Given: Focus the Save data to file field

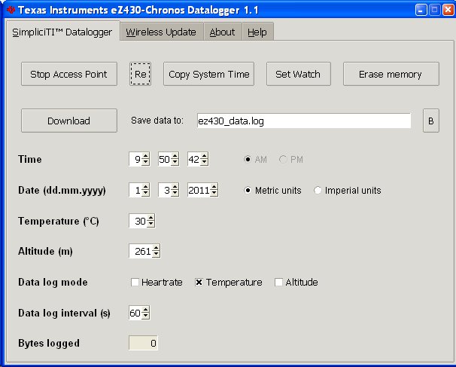Looking at the screenshot, I should click(x=303, y=121).
